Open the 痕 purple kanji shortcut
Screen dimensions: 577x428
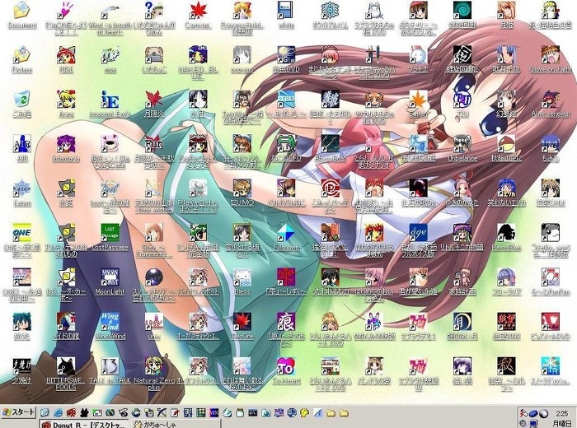pyautogui.click(x=286, y=322)
